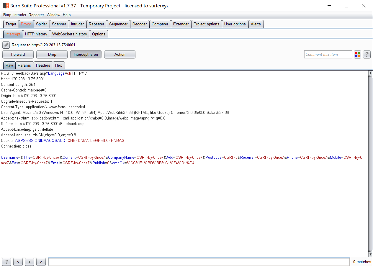This screenshot has height=267, width=373.
Task: Click the Content-Type header line
Action: click(x=43, y=107)
